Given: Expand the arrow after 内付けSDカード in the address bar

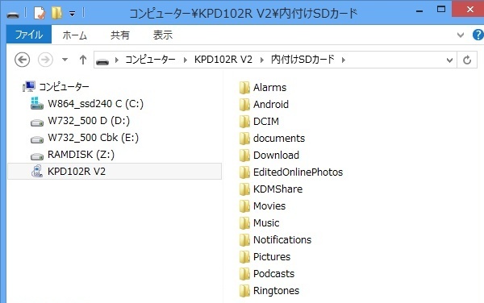Looking at the screenshot, I should 344,60.
